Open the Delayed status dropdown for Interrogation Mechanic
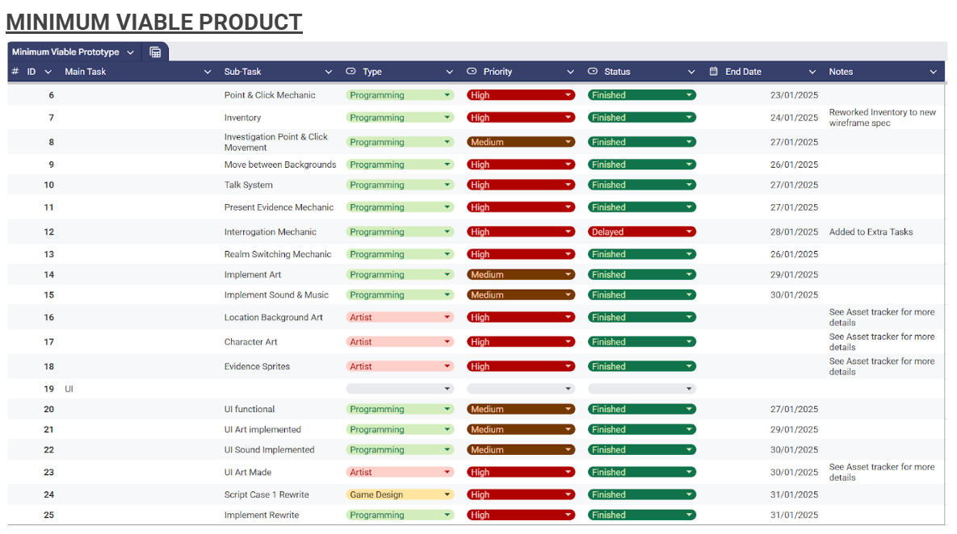957x534 pixels. (689, 232)
